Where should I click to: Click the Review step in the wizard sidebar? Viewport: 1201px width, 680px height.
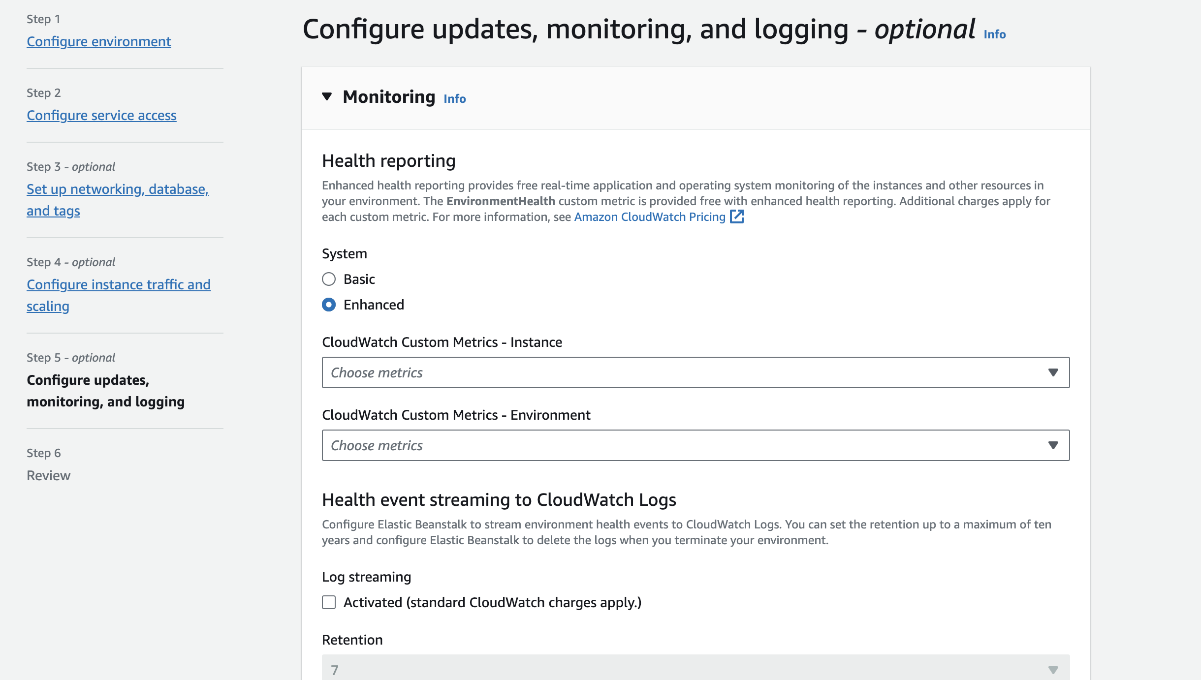48,475
